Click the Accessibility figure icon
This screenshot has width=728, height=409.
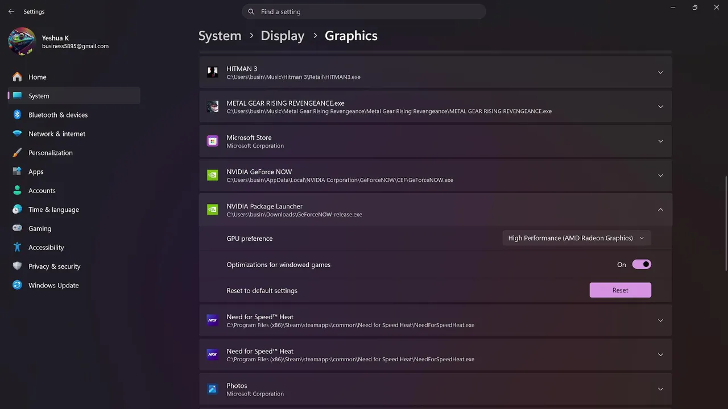tap(17, 247)
